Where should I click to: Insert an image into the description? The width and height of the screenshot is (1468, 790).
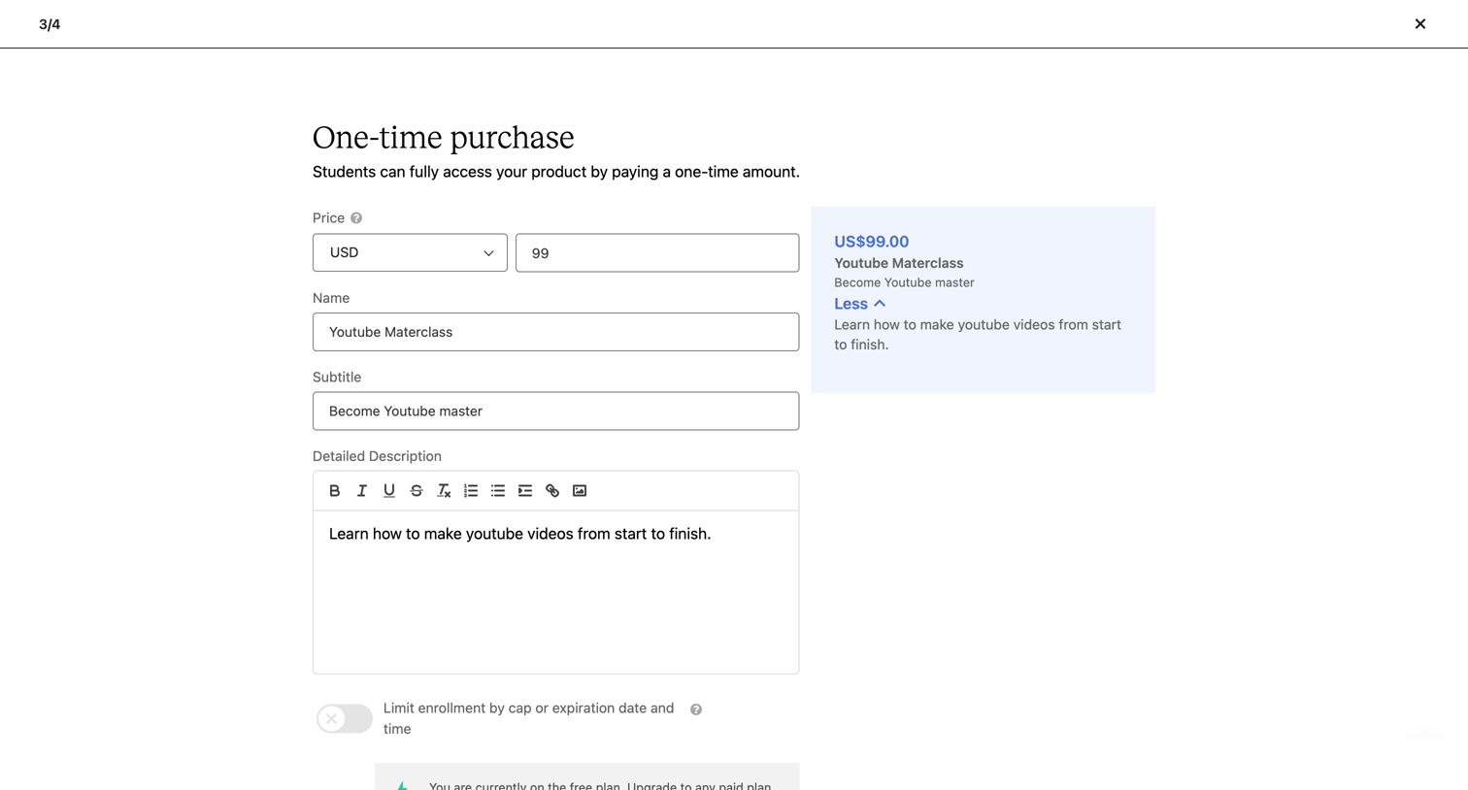(x=580, y=491)
